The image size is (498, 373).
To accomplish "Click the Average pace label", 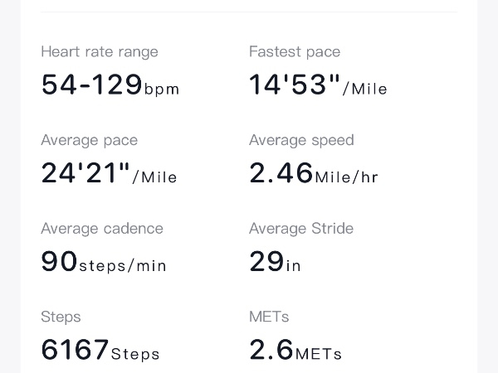I will [x=89, y=140].
